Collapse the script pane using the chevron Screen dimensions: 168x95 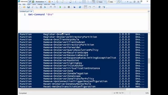149,11
